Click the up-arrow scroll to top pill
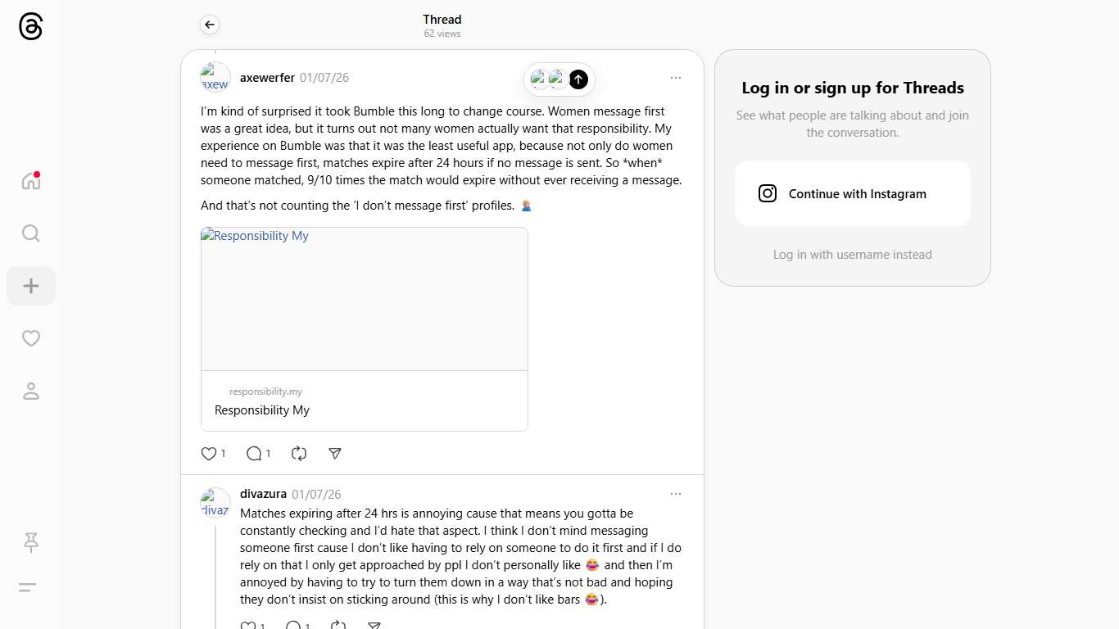1119x629 pixels. pyautogui.click(x=578, y=79)
